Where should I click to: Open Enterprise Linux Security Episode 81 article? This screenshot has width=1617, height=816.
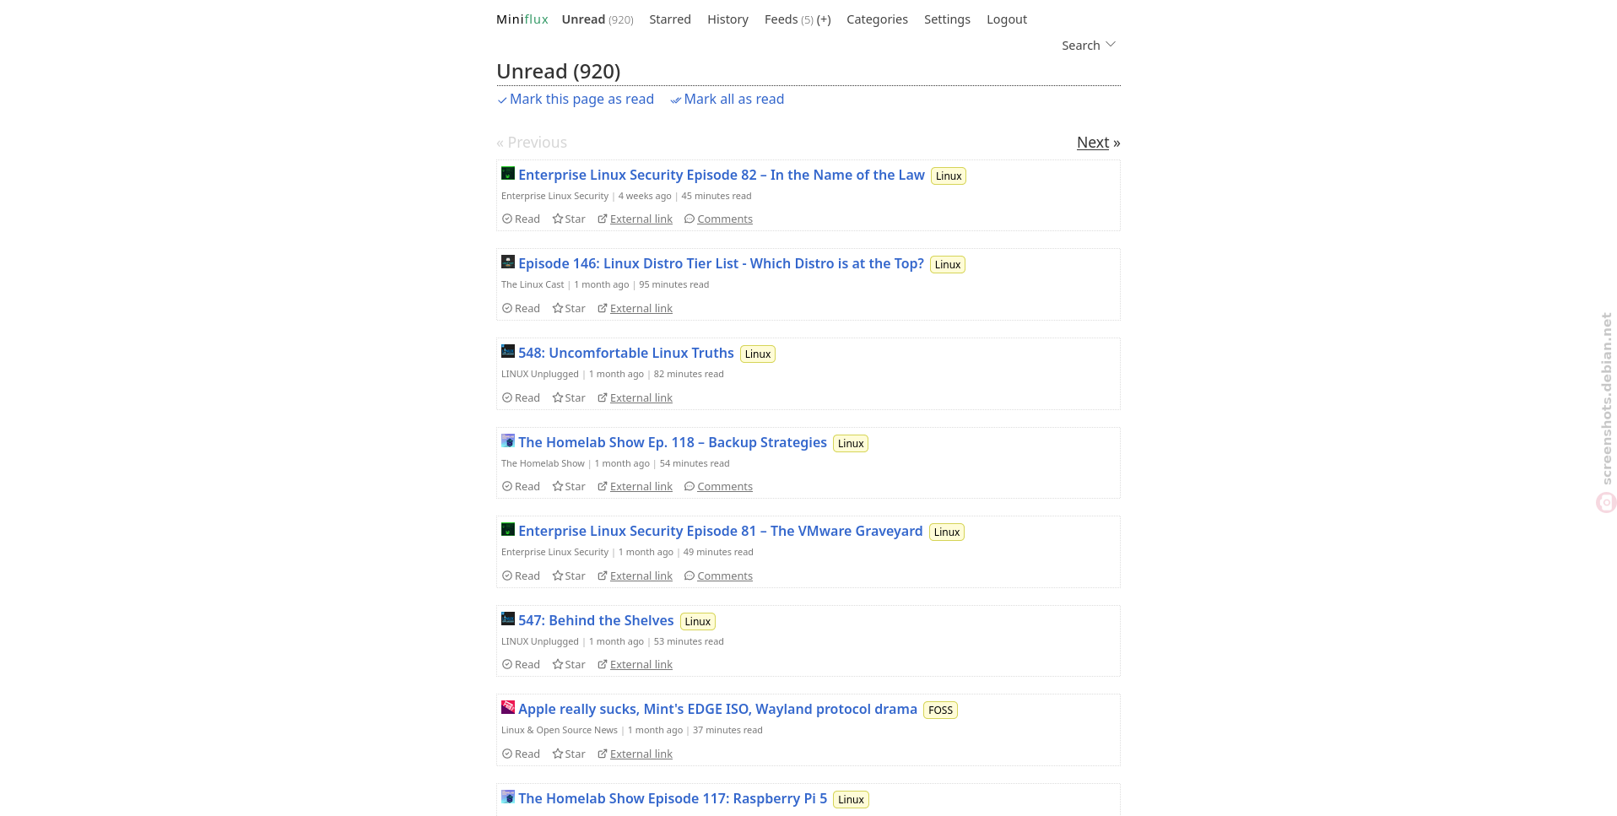click(720, 531)
